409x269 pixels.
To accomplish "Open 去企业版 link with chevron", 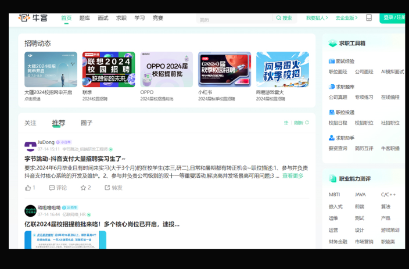I will tap(347, 18).
